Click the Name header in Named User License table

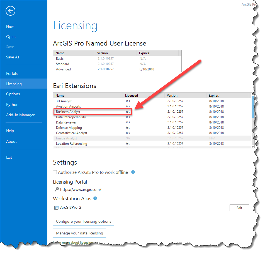(74, 53)
